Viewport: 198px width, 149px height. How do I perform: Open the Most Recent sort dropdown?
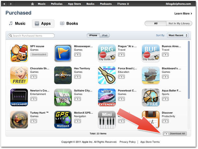click(178, 35)
